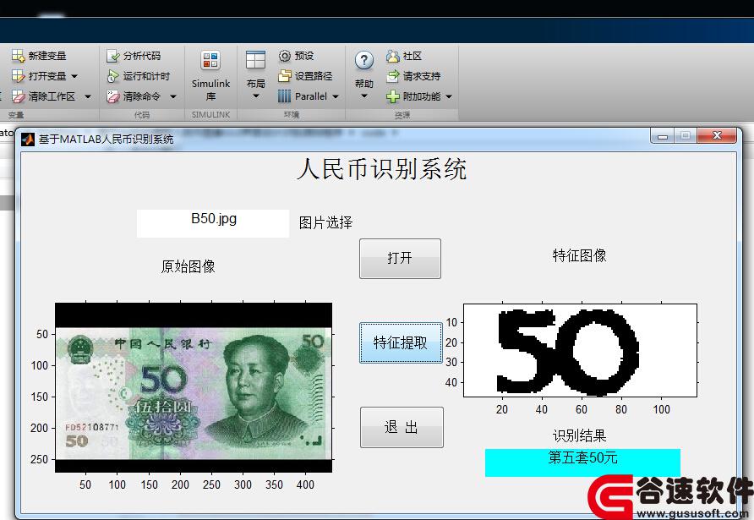Expand the 帮助 help dropdown arrow
This screenshot has height=520, width=754.
pos(364,96)
